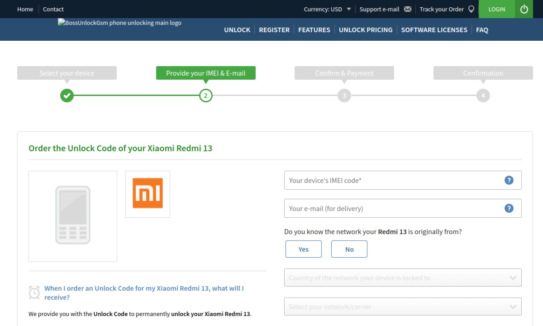Open the 'what will I receive' question link
Viewport: 543px width, 326px height.
(x=144, y=293)
